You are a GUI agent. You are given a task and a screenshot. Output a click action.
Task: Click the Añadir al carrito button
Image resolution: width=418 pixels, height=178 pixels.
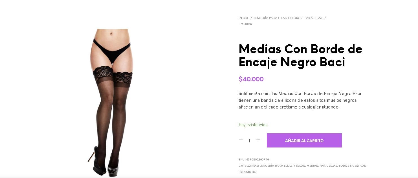coord(304,140)
